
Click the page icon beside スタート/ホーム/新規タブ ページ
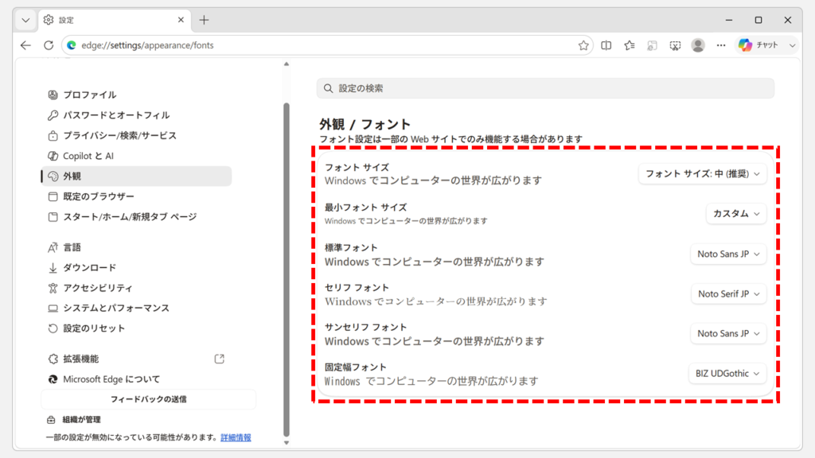[53, 216]
